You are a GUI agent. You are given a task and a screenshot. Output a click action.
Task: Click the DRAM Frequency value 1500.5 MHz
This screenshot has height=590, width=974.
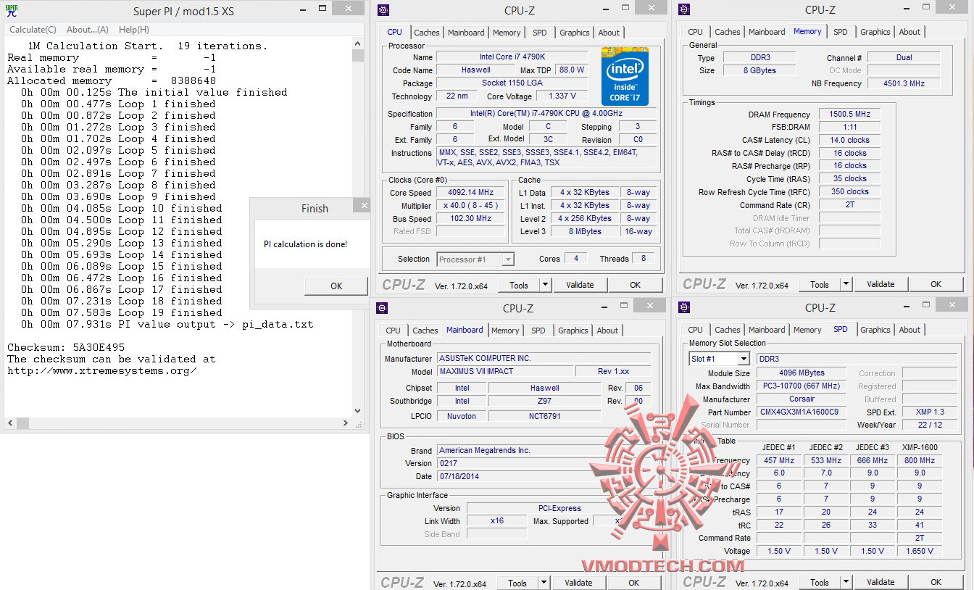coord(849,115)
